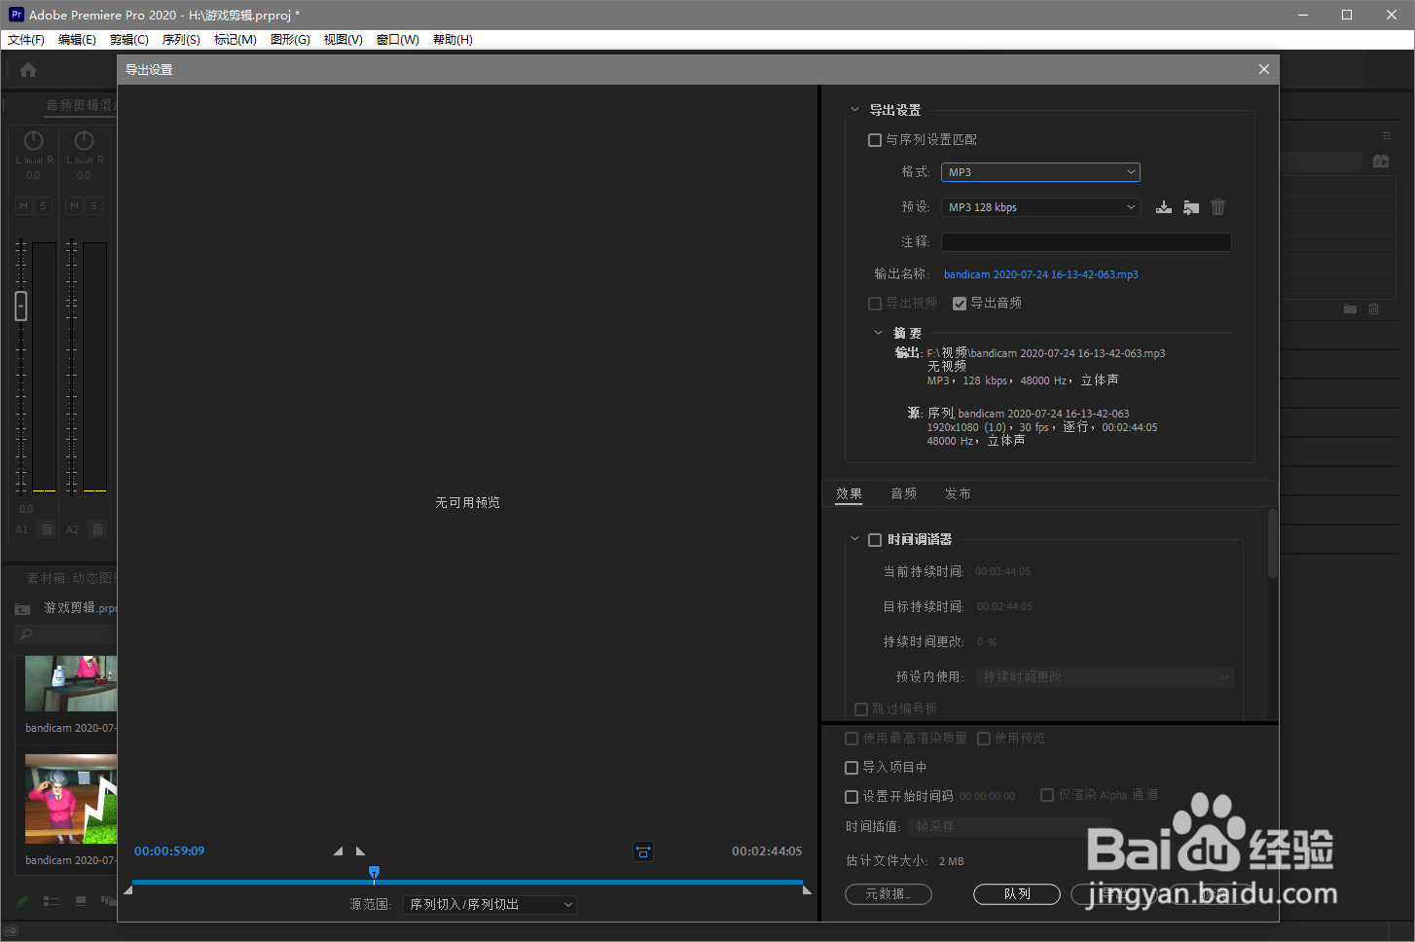The width and height of the screenshot is (1415, 942).
Task: Click the trash icon in background right panel
Action: click(x=1374, y=308)
